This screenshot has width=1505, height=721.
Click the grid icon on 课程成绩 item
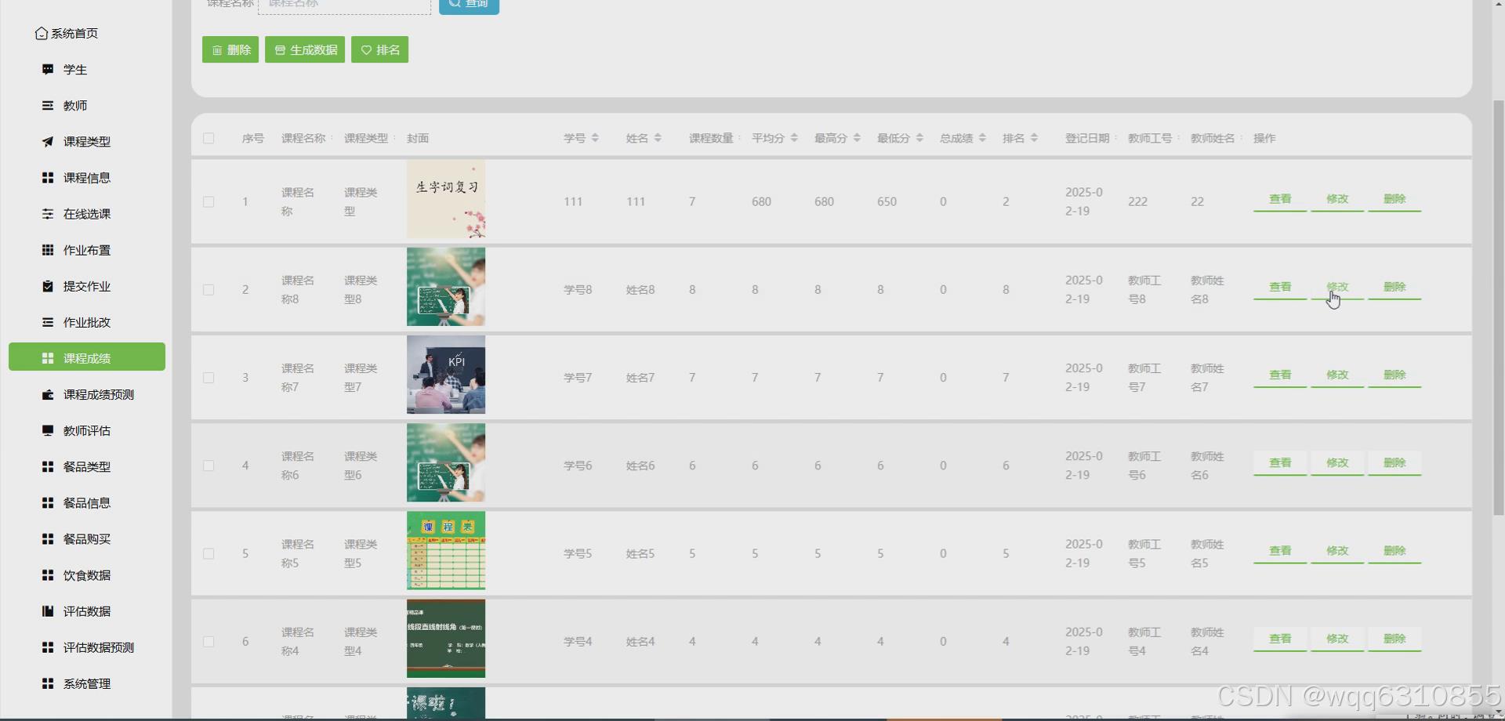[48, 358]
